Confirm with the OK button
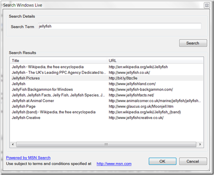The image size is (214, 175). click(x=162, y=161)
